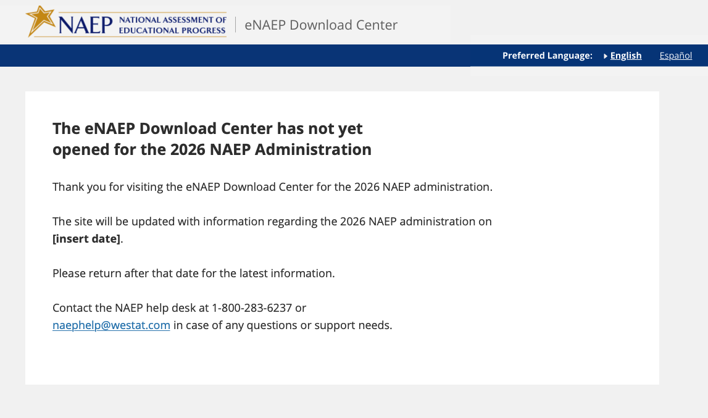708x418 pixels.
Task: Click the National Assessment of Educational Progress text
Action: (172, 20)
